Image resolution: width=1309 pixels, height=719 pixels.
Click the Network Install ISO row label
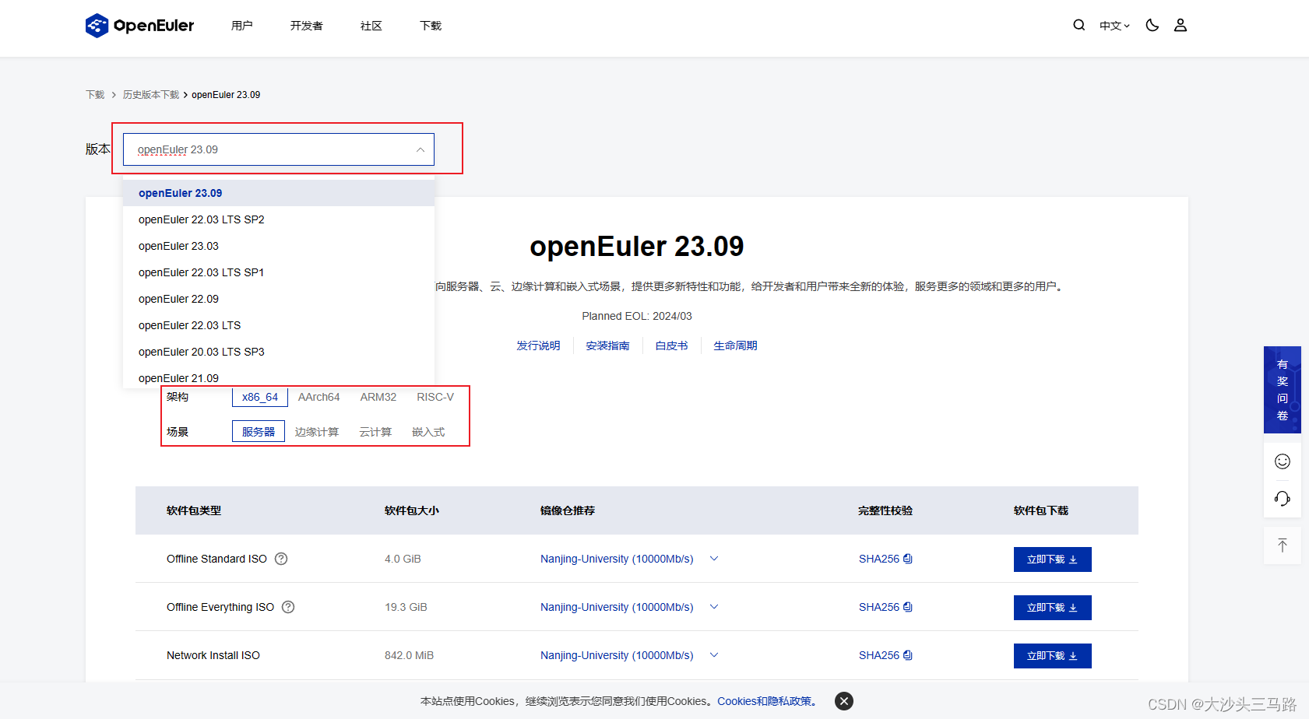[x=213, y=655]
